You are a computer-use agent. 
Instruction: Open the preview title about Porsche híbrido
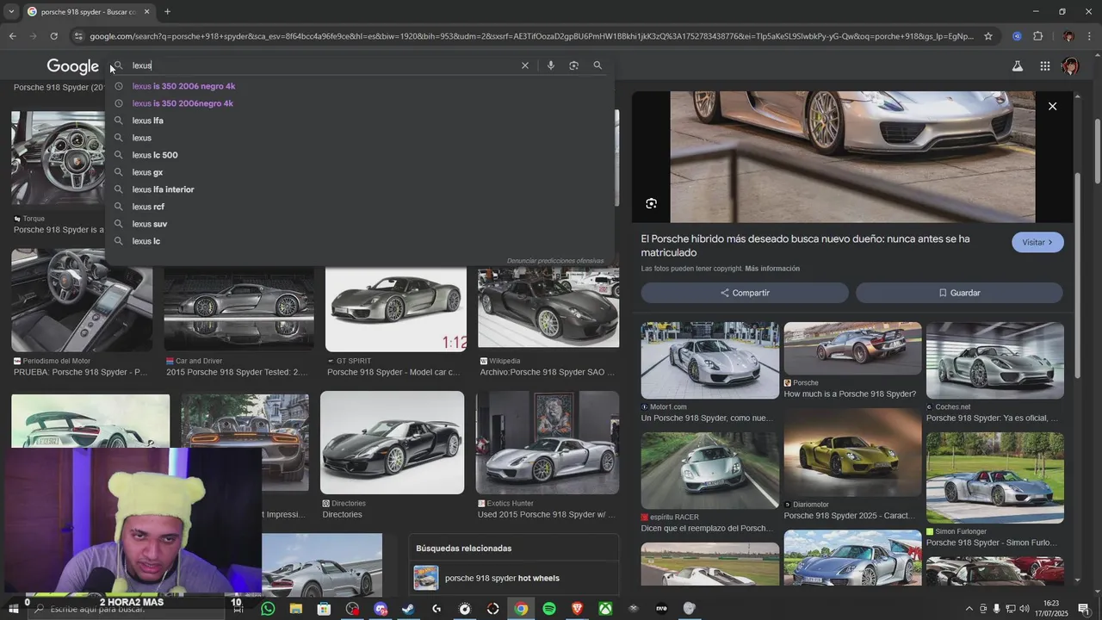[805, 245]
